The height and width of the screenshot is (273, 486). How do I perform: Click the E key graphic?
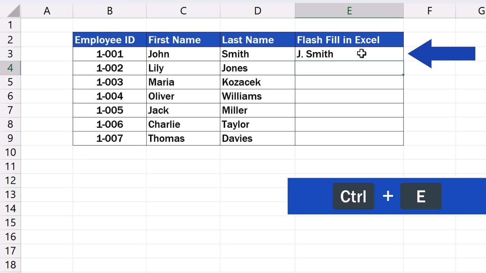pos(421,196)
